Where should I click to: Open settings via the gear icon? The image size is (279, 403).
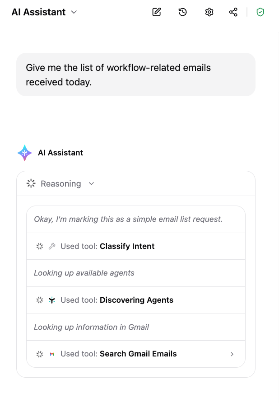pos(209,12)
